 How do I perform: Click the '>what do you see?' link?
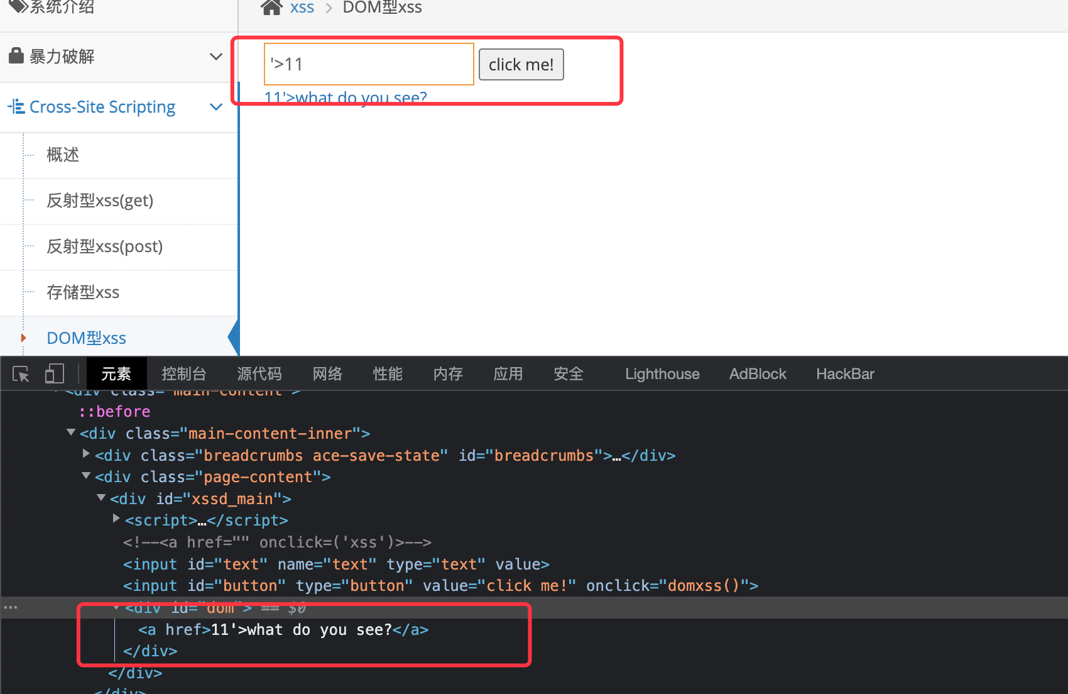pyautogui.click(x=346, y=97)
